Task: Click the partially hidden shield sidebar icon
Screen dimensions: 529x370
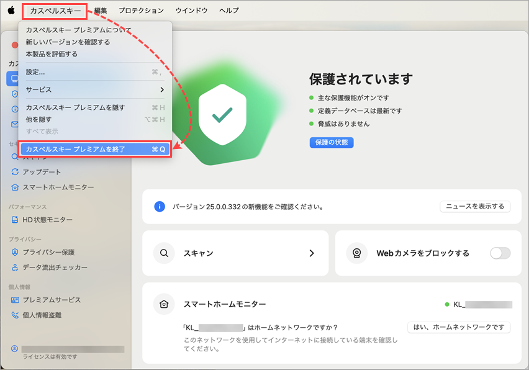Action: click(x=14, y=94)
